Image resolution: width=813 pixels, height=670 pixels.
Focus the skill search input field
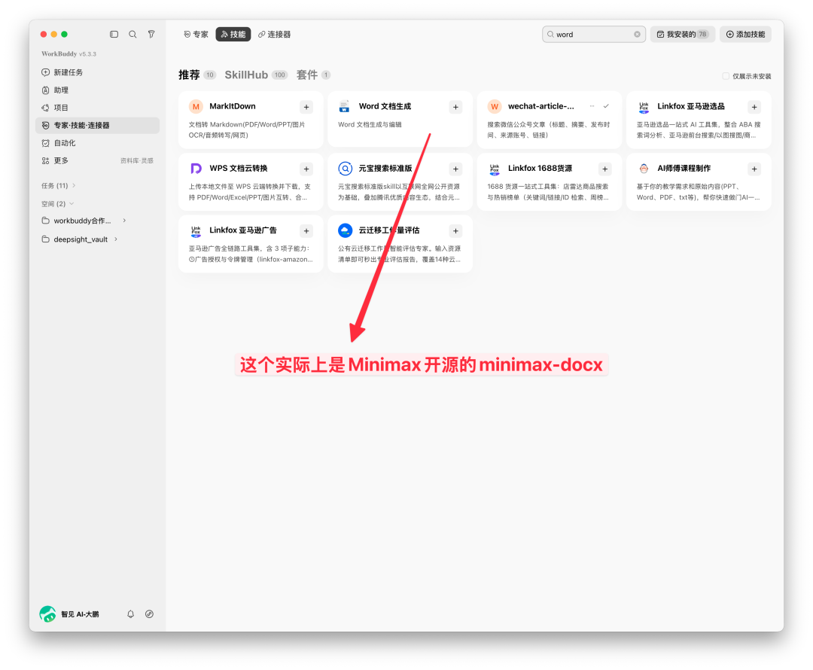(x=592, y=34)
